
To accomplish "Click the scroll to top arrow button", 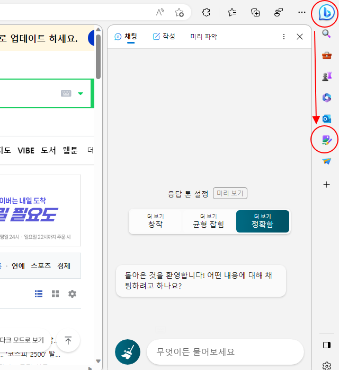I will (x=68, y=340).
